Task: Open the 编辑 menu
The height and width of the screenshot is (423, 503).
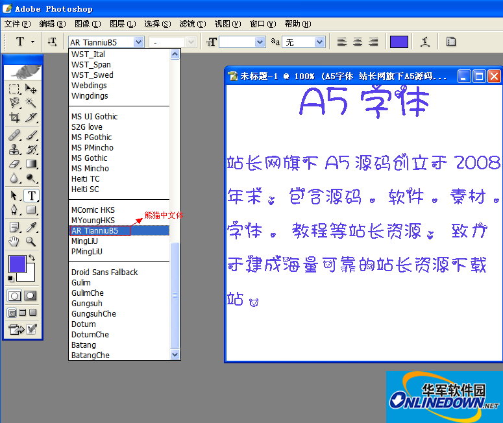Action: (x=53, y=24)
